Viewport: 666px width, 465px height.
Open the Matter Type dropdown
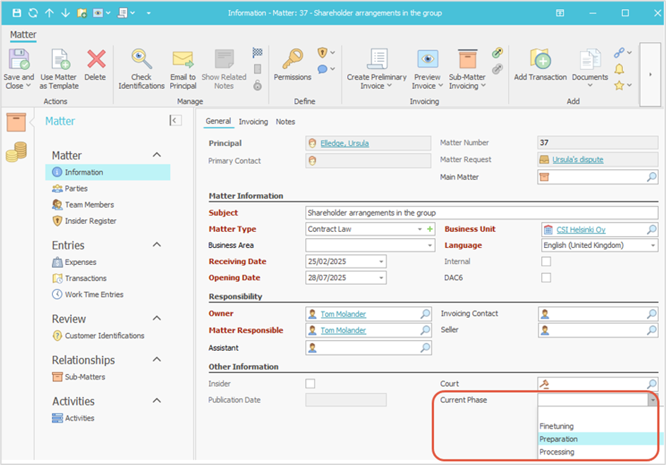(420, 230)
